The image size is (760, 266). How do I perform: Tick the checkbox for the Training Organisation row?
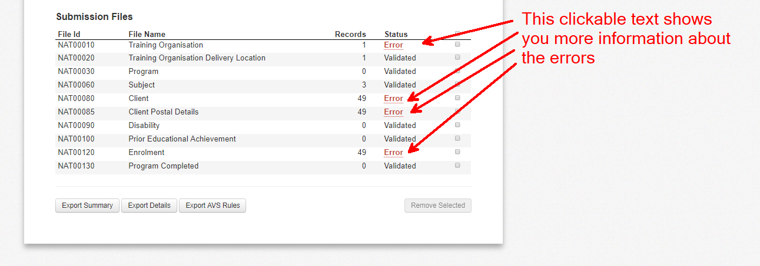click(x=457, y=44)
